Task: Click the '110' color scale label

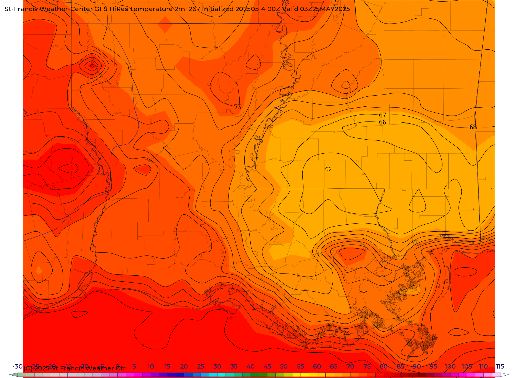Action: click(483, 366)
